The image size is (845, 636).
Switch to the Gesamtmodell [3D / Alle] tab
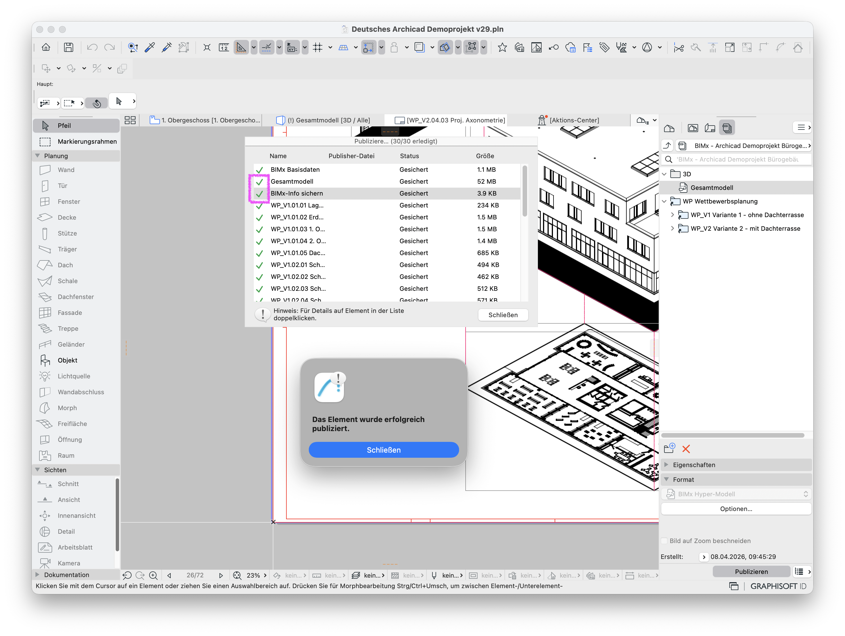click(x=323, y=120)
